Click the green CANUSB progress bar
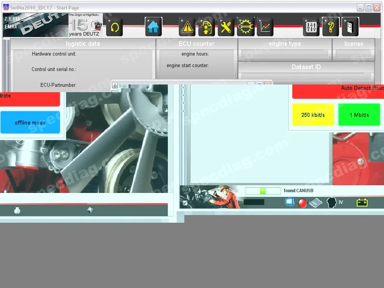Image resolution: width=384 pixels, height=288 pixels. click(263, 191)
